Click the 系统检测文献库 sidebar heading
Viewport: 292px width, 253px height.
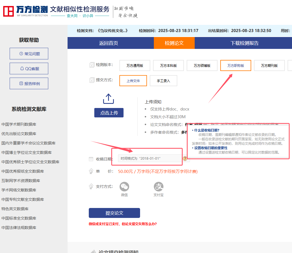(x=29, y=109)
